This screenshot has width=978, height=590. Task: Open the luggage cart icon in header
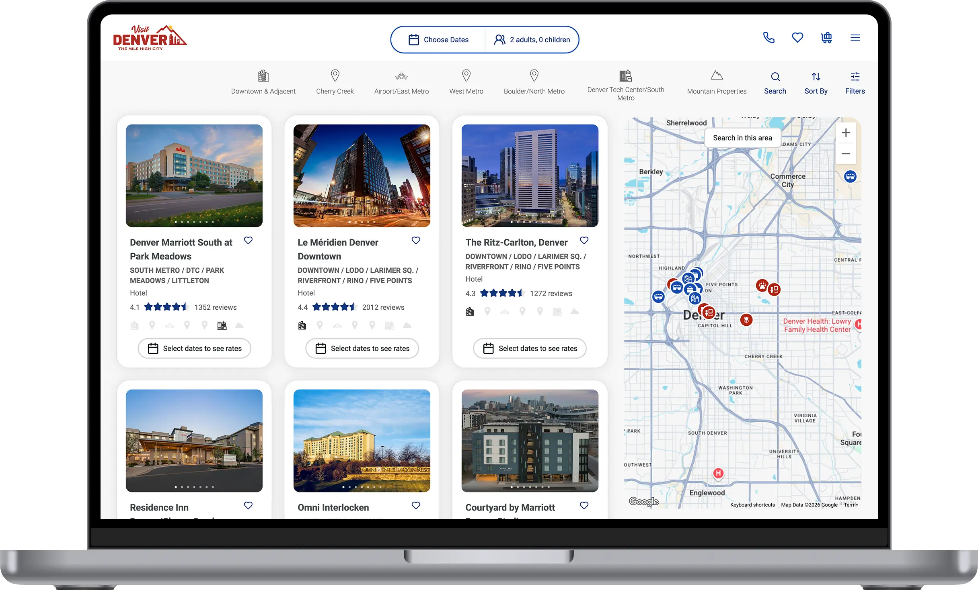point(826,38)
